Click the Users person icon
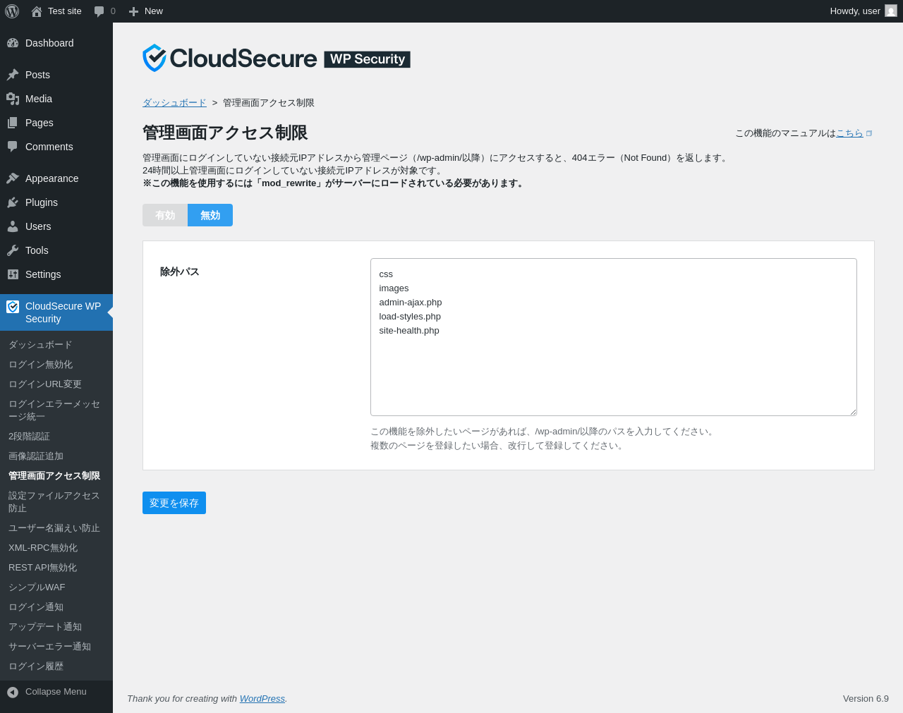This screenshot has height=713, width=903. 13,226
